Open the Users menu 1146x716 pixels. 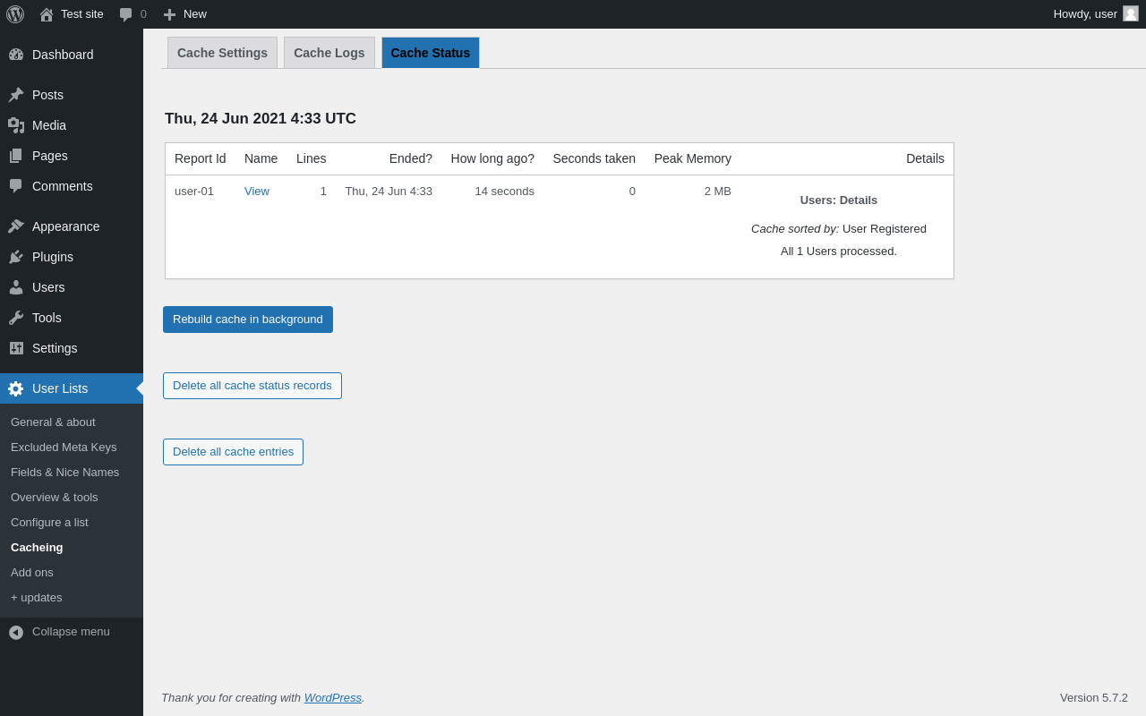[x=72, y=287]
